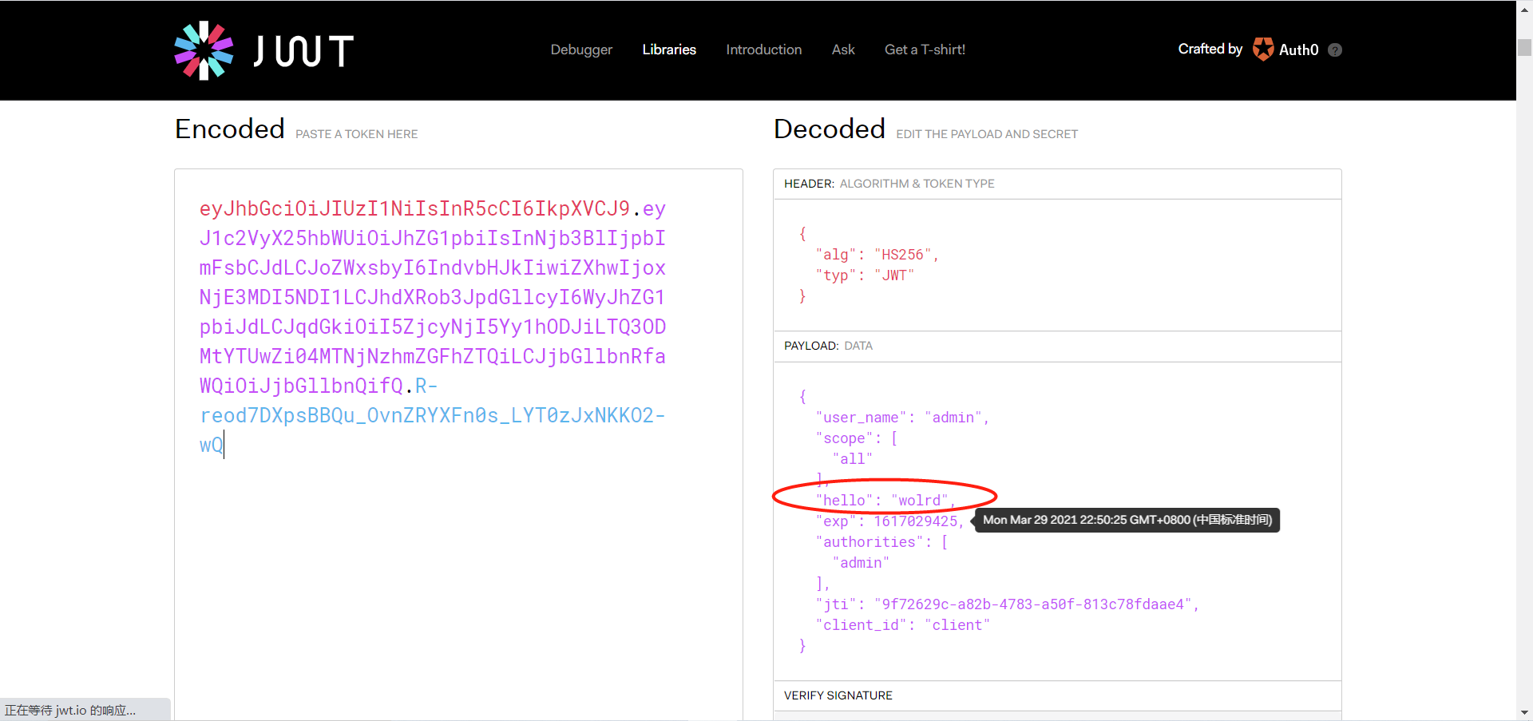
Task: Open the Debugger nav item
Action: click(581, 50)
